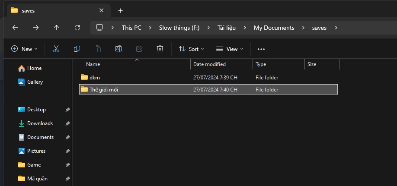Click My Documents in the breadcrumb path
This screenshot has height=186, width=397.
pyautogui.click(x=274, y=28)
